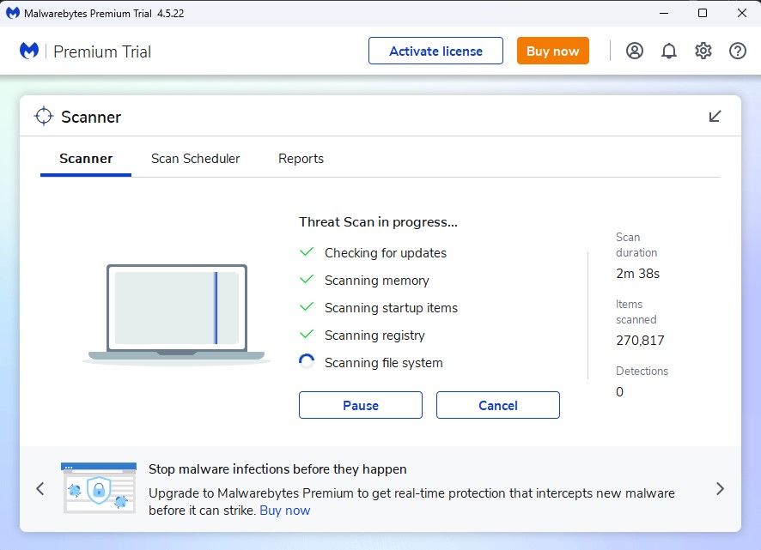
Task: Open the notifications bell
Action: (x=669, y=51)
